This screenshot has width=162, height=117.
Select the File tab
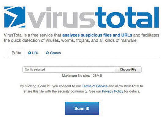(17, 53)
